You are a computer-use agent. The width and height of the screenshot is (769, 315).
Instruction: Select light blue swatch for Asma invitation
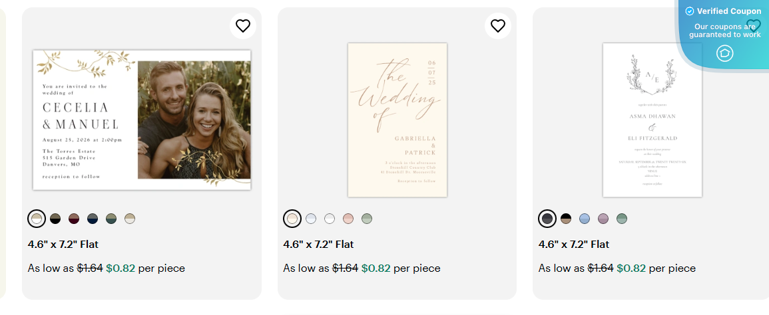(585, 219)
